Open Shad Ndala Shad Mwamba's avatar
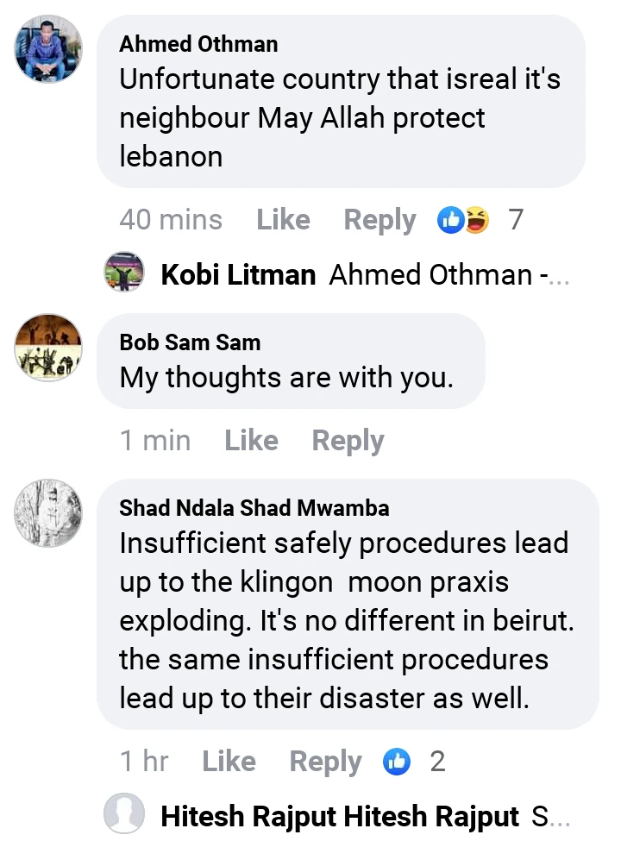 point(48,513)
